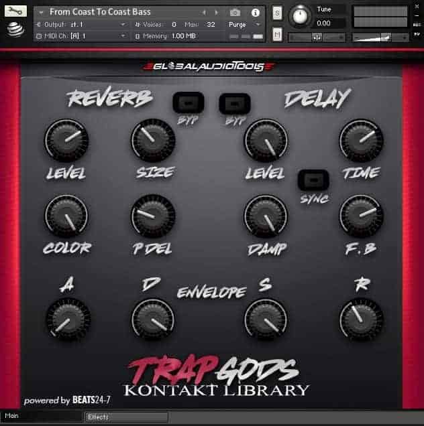The height and width of the screenshot is (426, 424).
Task: Toggle the Reverb bypass BYP switch
Action: click(x=189, y=102)
